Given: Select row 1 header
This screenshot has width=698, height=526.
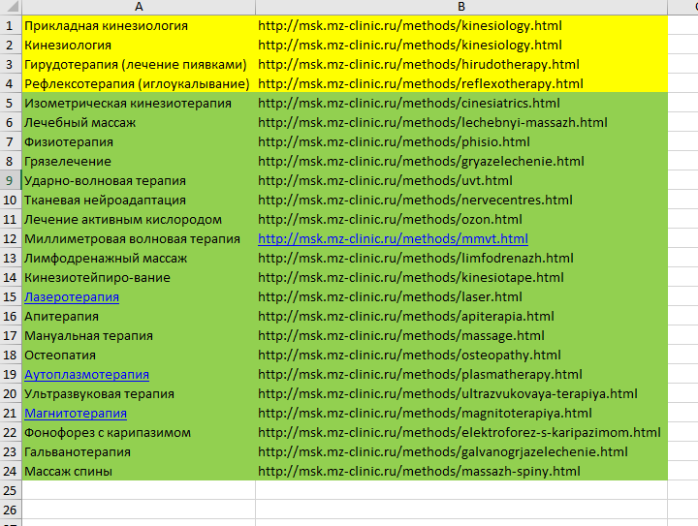Looking at the screenshot, I should [x=10, y=26].
